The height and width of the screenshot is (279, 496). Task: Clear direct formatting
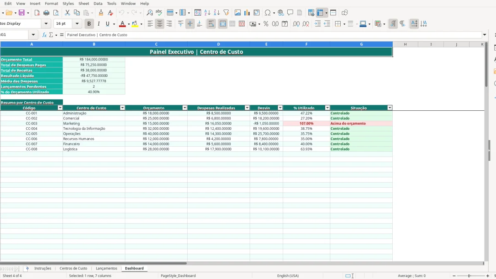[110, 13]
